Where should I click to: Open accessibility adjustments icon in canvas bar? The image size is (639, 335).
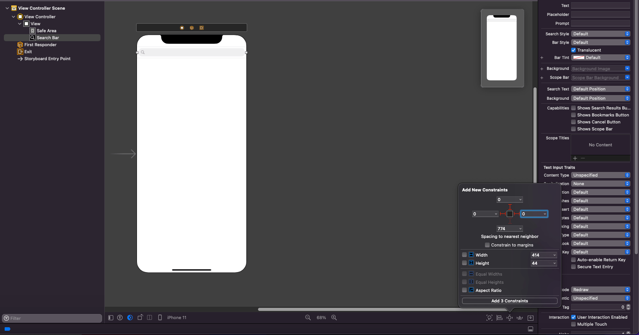point(120,318)
